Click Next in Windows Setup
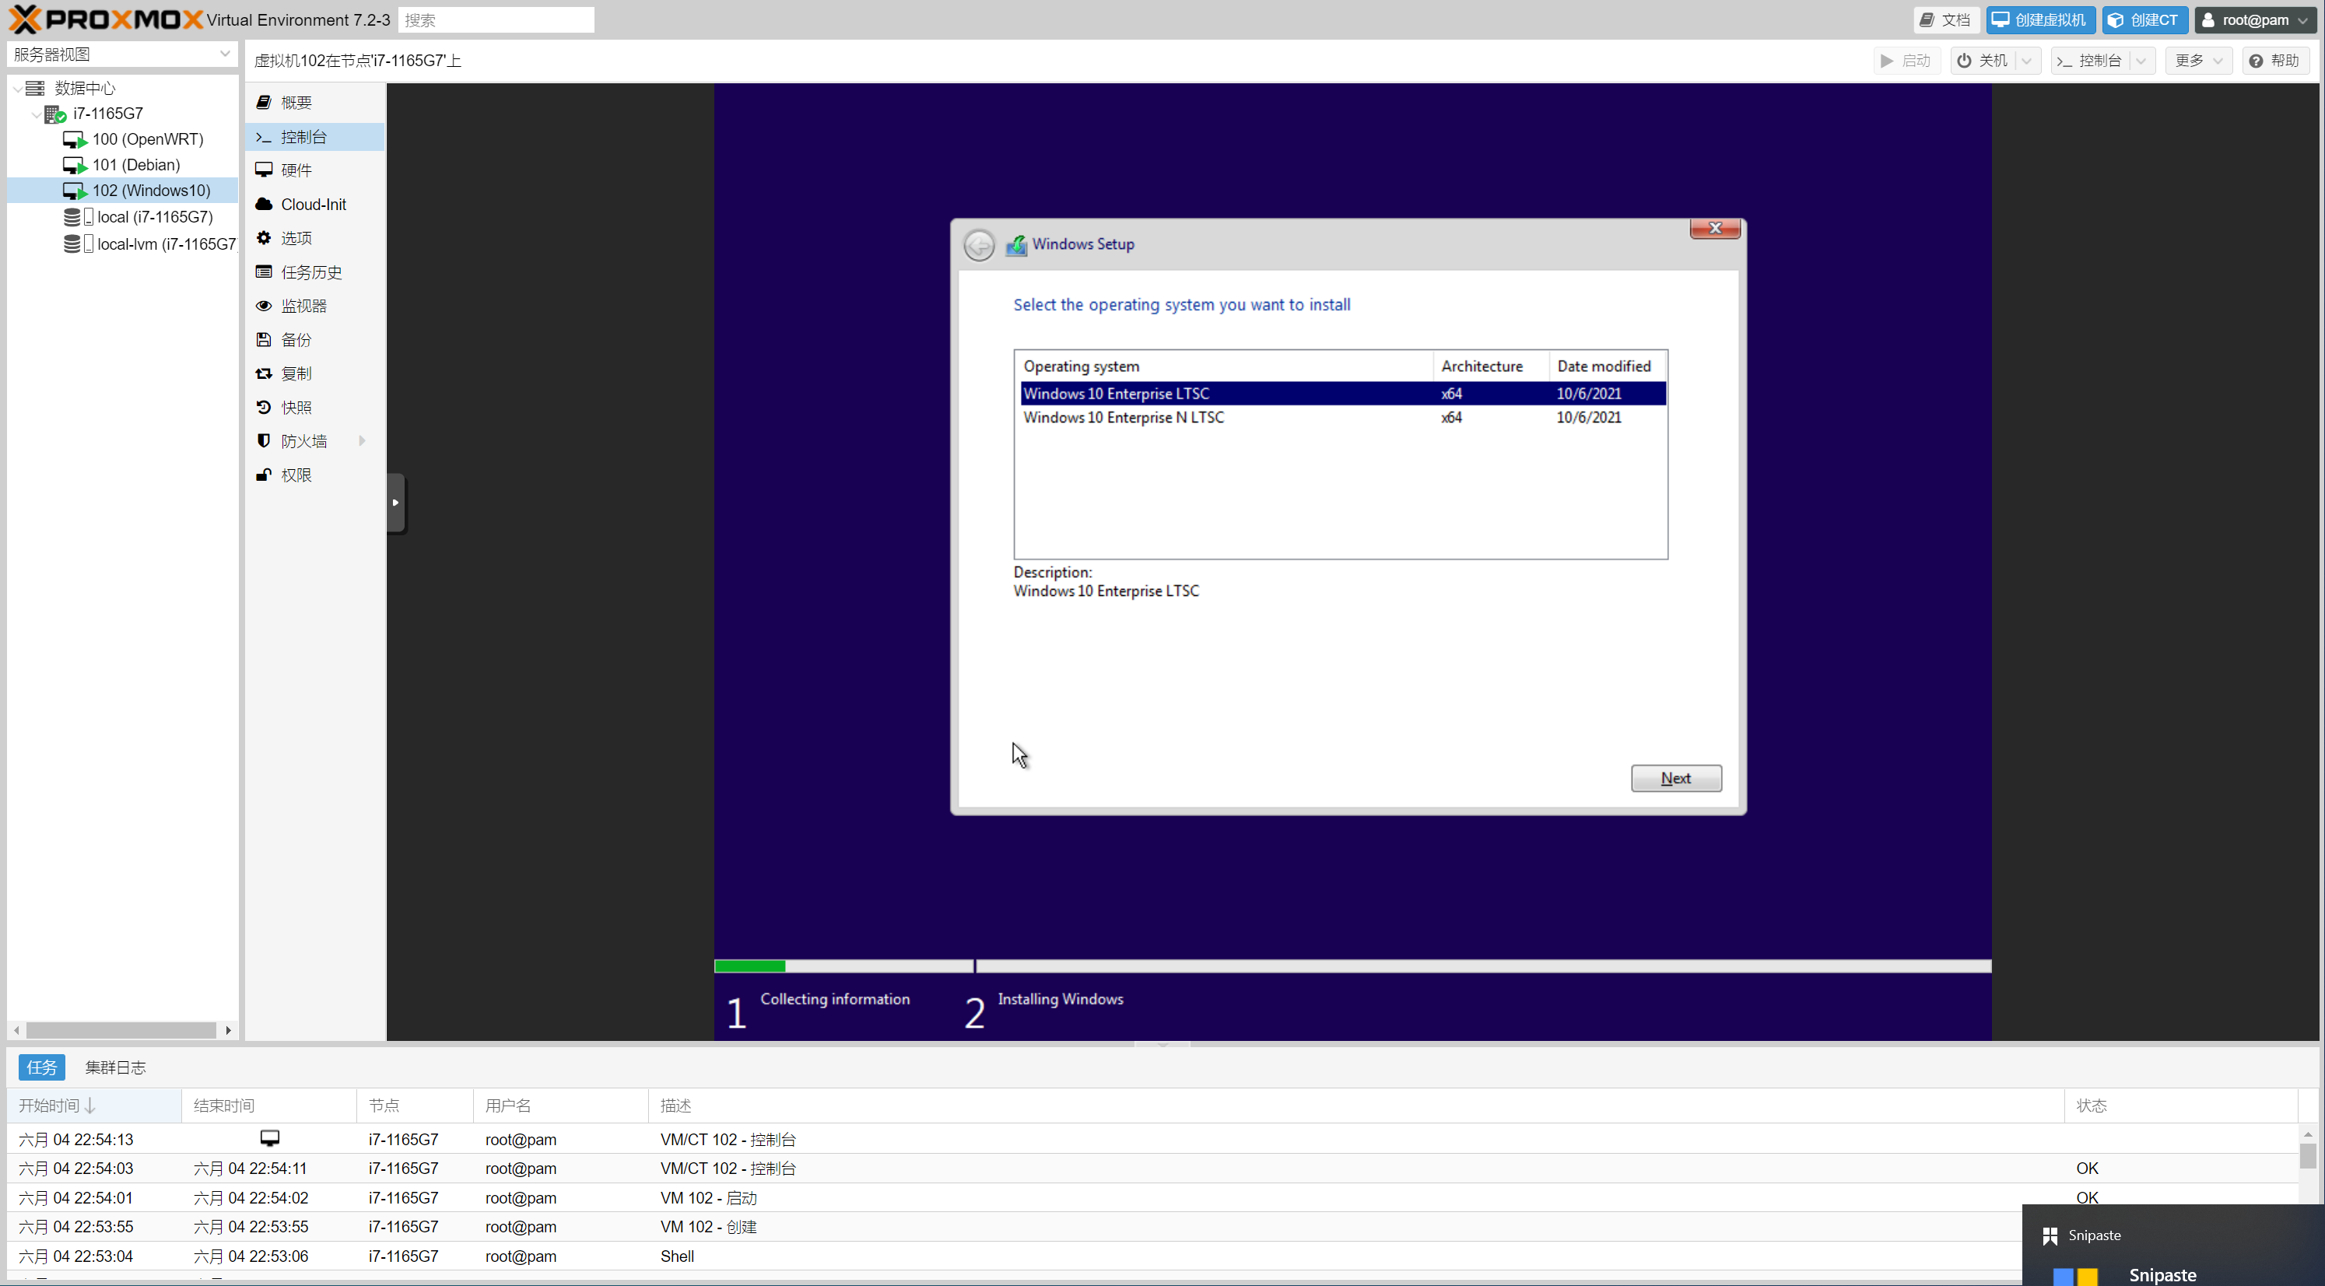Image resolution: width=2325 pixels, height=1286 pixels. tap(1675, 778)
